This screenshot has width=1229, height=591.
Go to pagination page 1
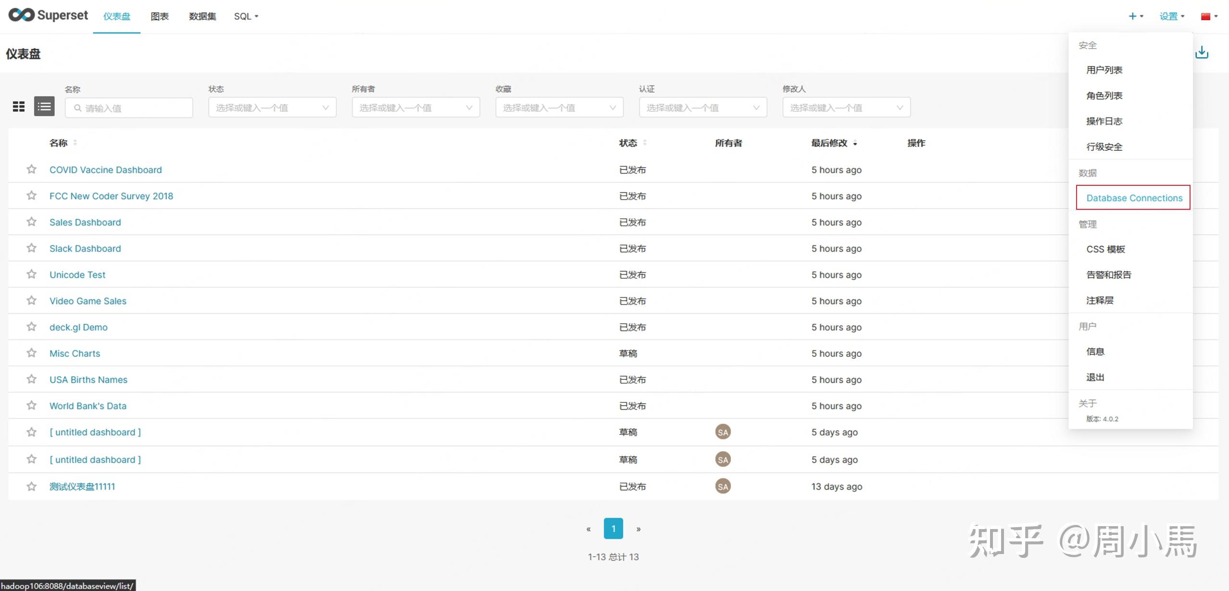[613, 529]
